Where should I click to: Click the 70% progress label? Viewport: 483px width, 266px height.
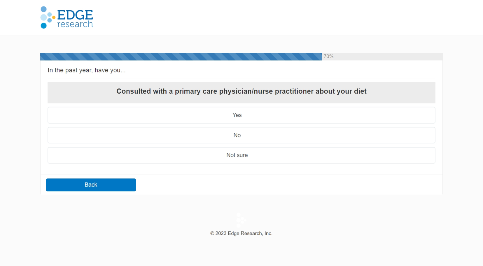point(328,56)
